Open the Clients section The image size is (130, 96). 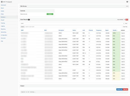3,11
